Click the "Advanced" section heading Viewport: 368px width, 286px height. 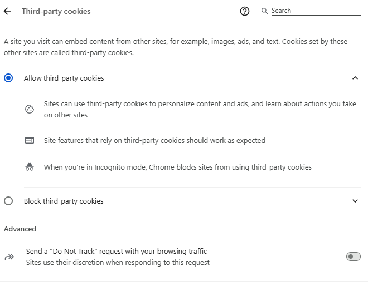pyautogui.click(x=20, y=229)
